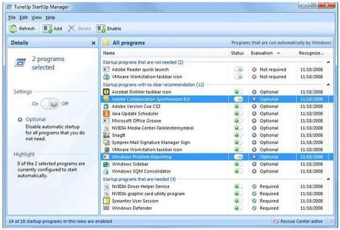Click the SnagIt program icon
Viewport: 340px width, 230px height.
[106, 135]
